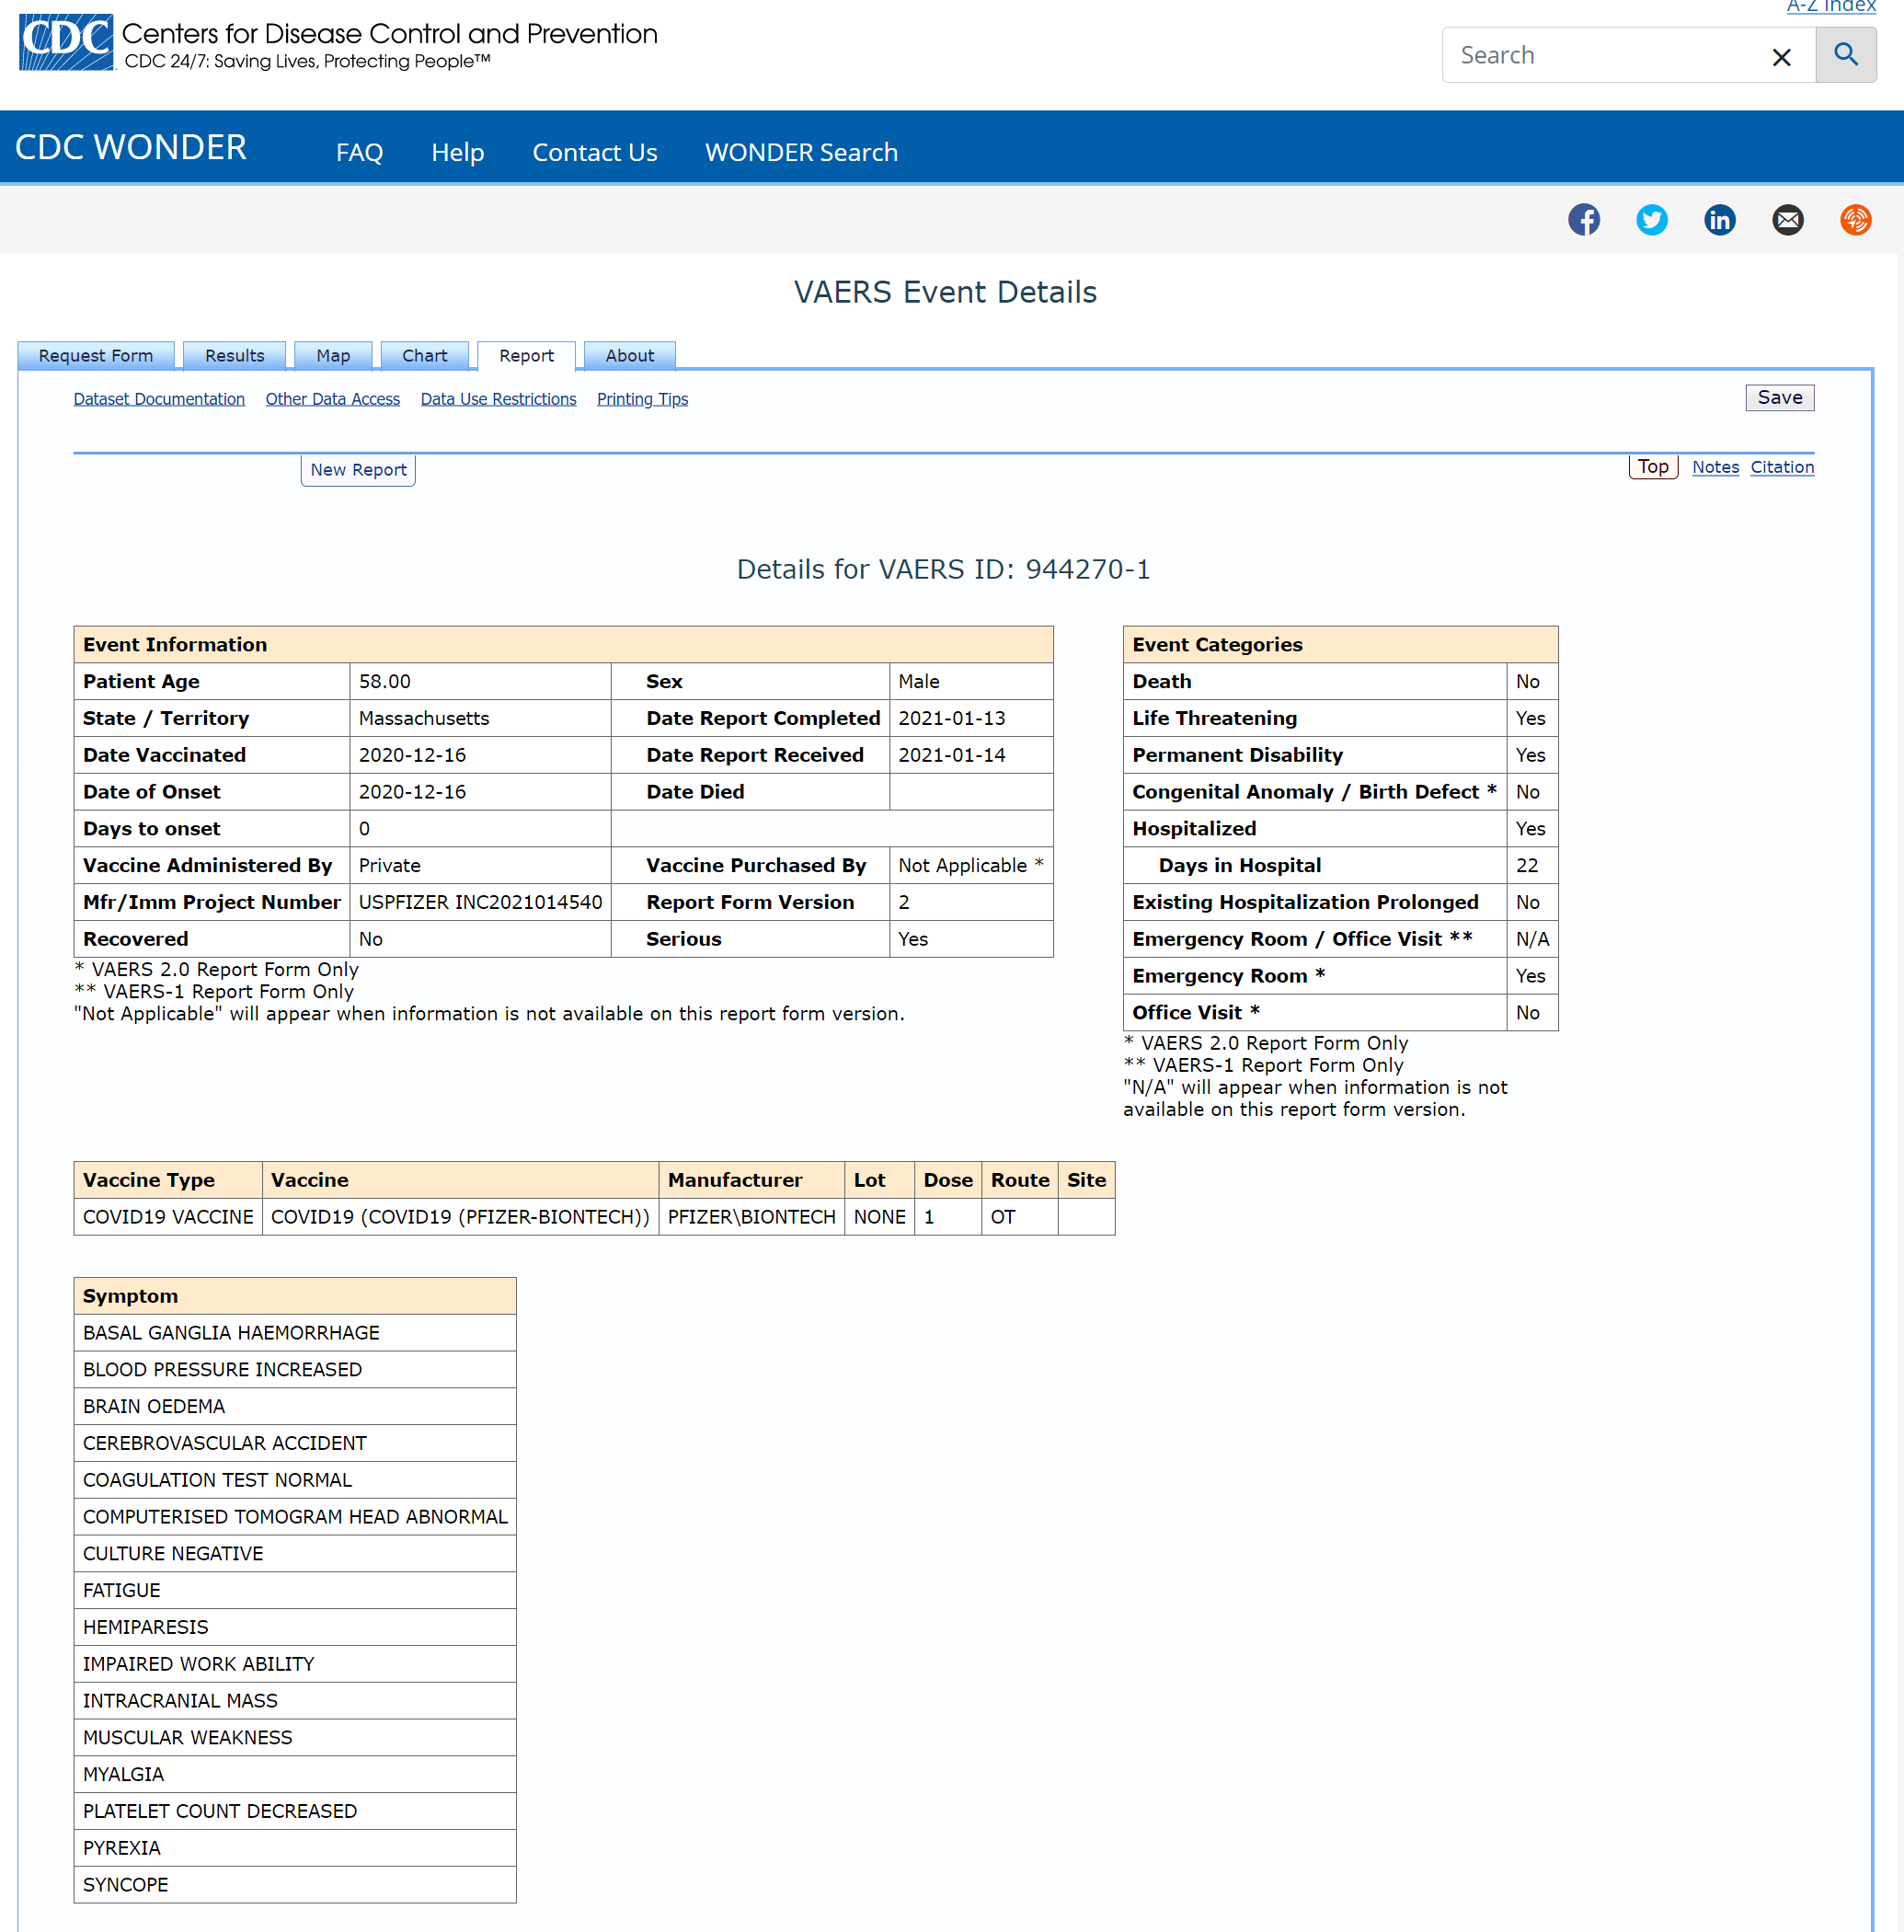Select IMPAIRED WORK ABILITY symptom row
The width and height of the screenshot is (1904, 1932).
295,1664
